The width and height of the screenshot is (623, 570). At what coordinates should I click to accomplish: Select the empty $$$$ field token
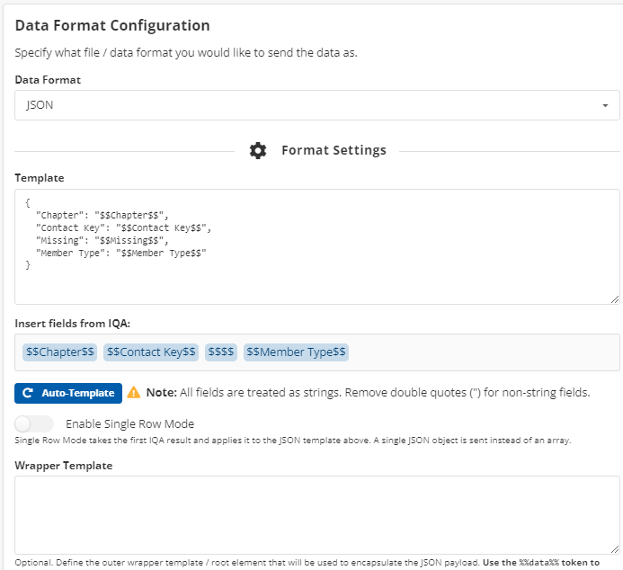coord(220,352)
